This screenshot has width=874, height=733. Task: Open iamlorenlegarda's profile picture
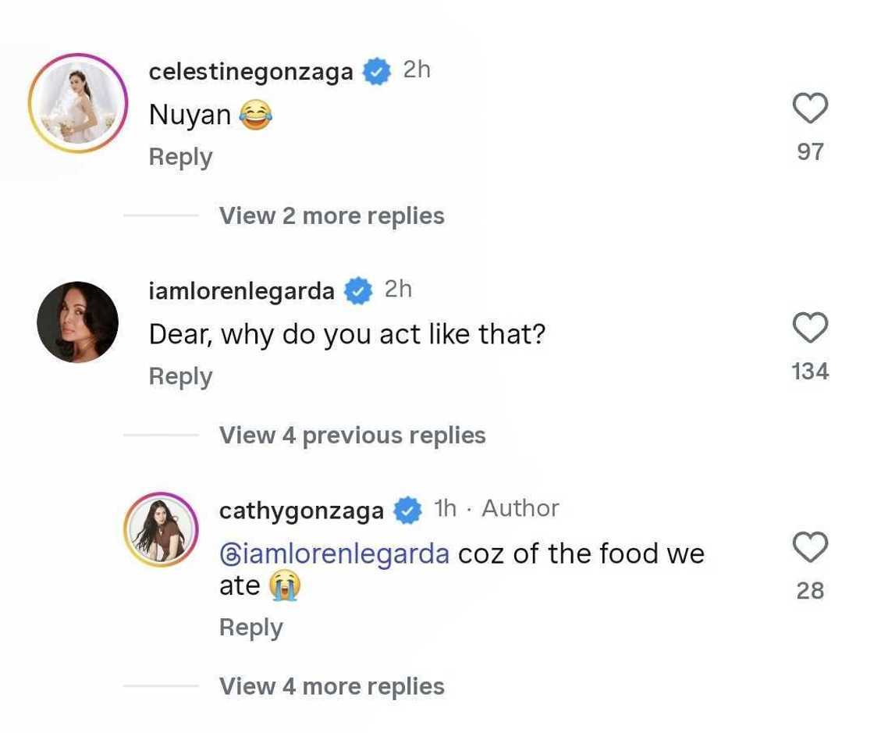point(78,322)
